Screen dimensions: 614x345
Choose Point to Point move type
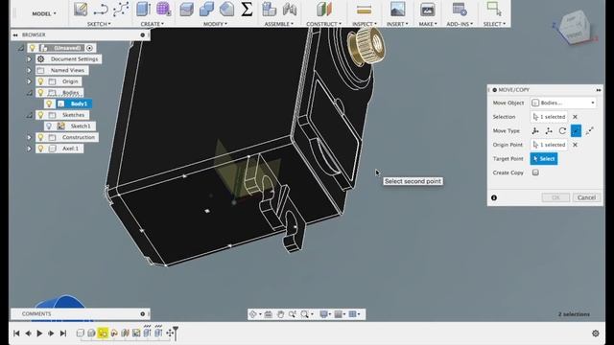(x=576, y=130)
